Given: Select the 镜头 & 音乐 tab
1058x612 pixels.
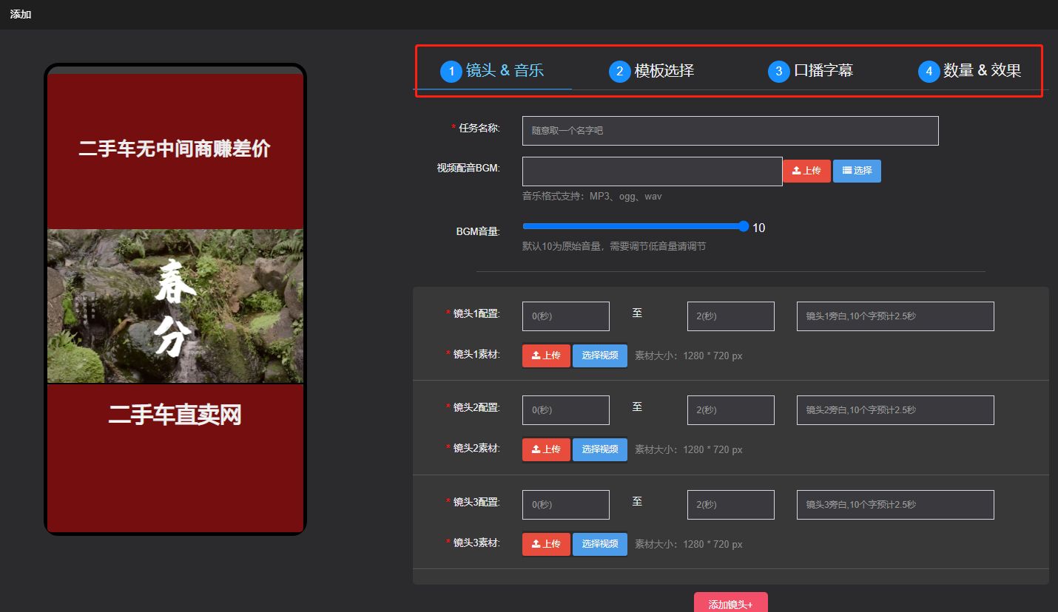Looking at the screenshot, I should pos(493,71).
